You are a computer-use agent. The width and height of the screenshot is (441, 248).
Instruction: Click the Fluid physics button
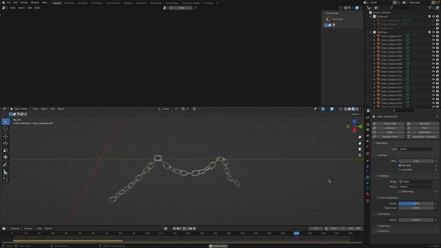tap(423, 128)
